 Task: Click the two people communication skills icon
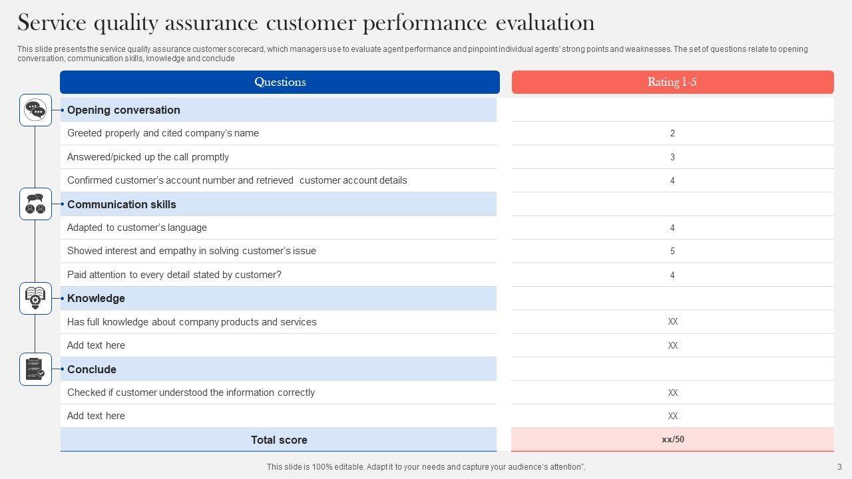click(x=35, y=204)
